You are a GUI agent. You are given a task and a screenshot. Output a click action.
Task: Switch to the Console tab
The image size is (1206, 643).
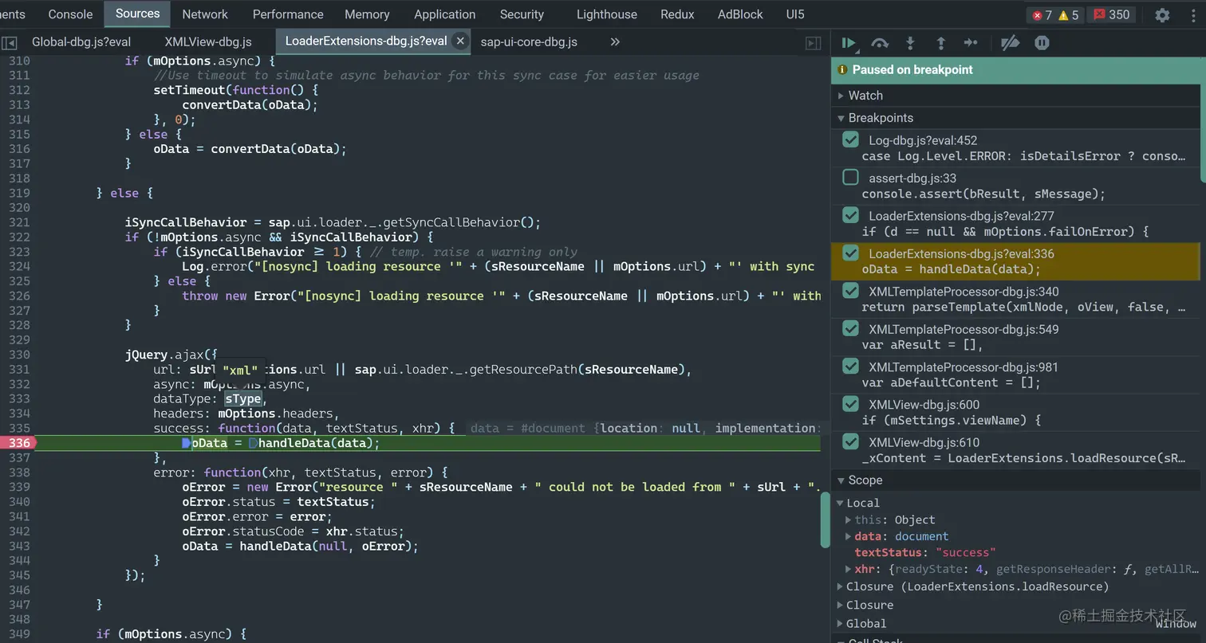(70, 14)
